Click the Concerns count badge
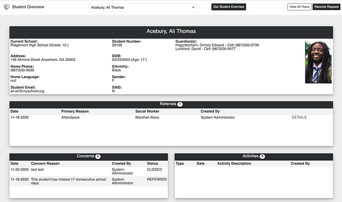Image resolution: width=342 pixels, height=202 pixels. (98, 156)
